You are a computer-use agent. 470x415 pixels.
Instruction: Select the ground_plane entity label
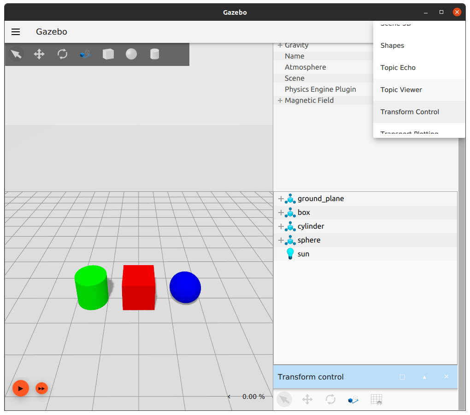click(x=321, y=199)
